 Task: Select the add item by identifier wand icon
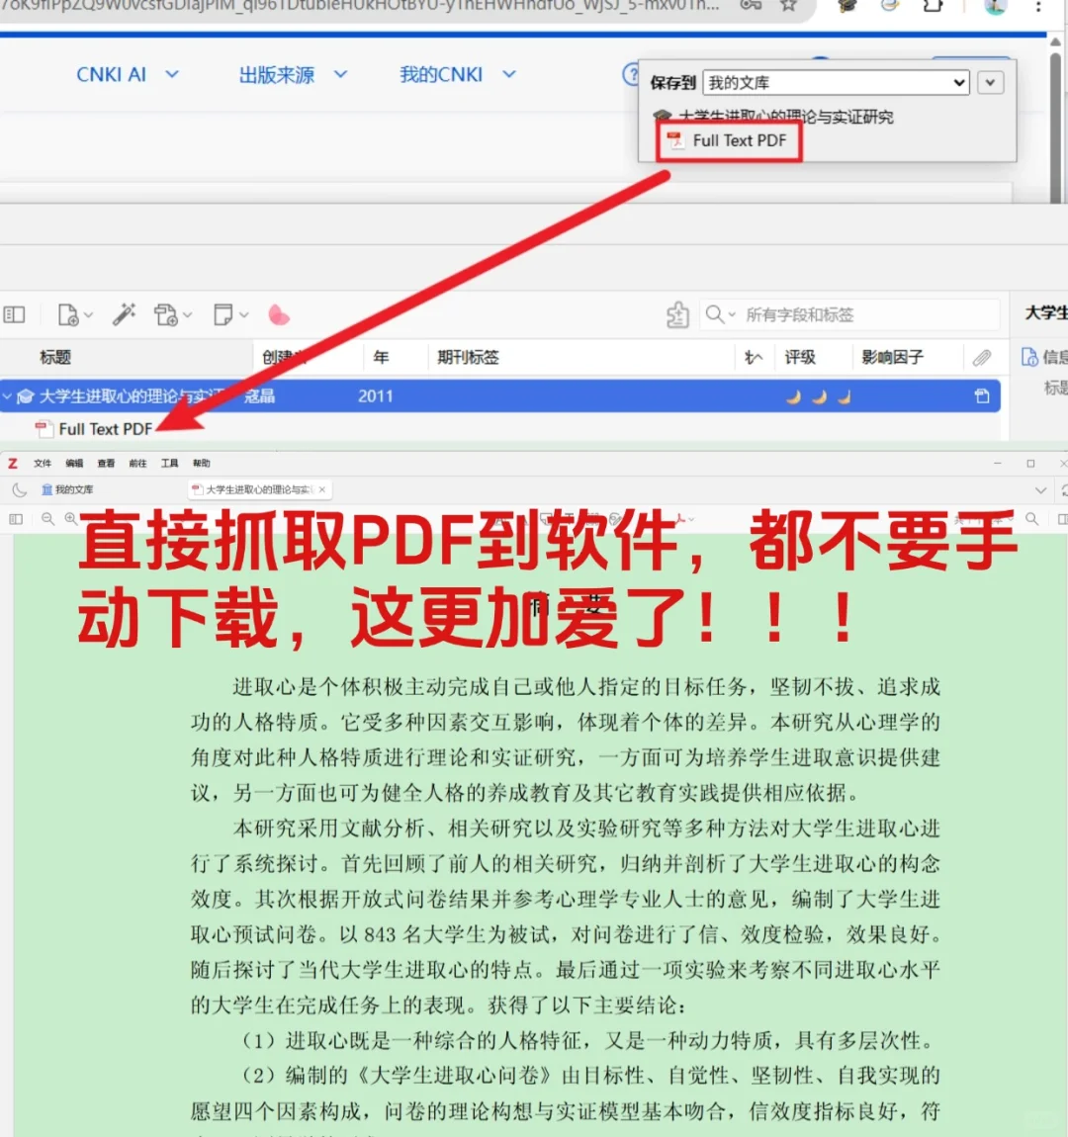(124, 314)
